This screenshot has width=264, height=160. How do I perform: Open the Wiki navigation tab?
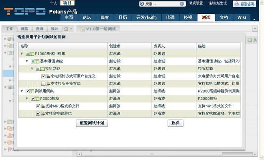pos(242,17)
